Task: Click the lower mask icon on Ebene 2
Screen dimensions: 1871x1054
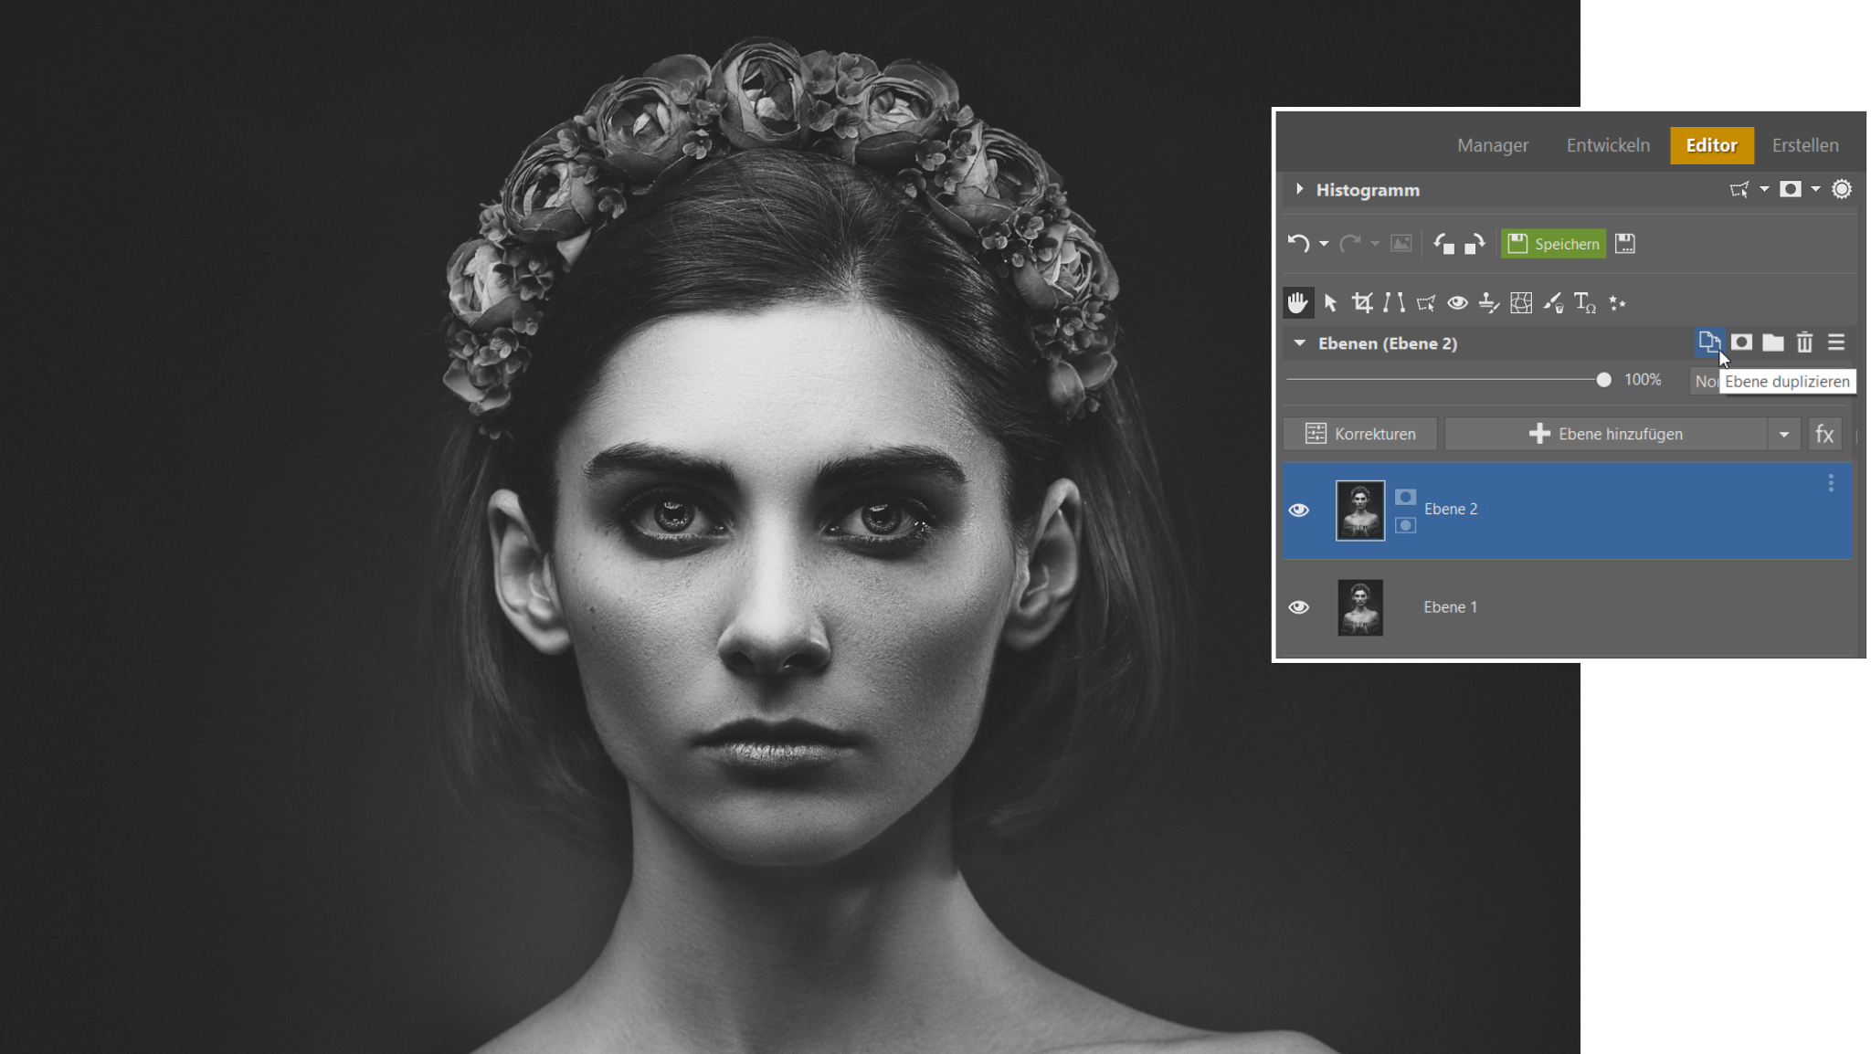Action: [x=1405, y=525]
